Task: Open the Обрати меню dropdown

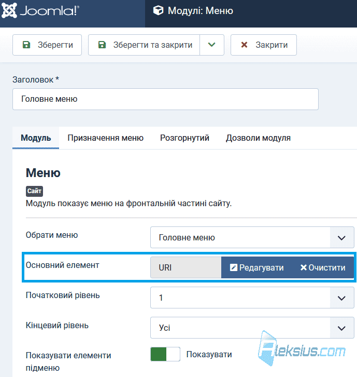Action: point(252,237)
